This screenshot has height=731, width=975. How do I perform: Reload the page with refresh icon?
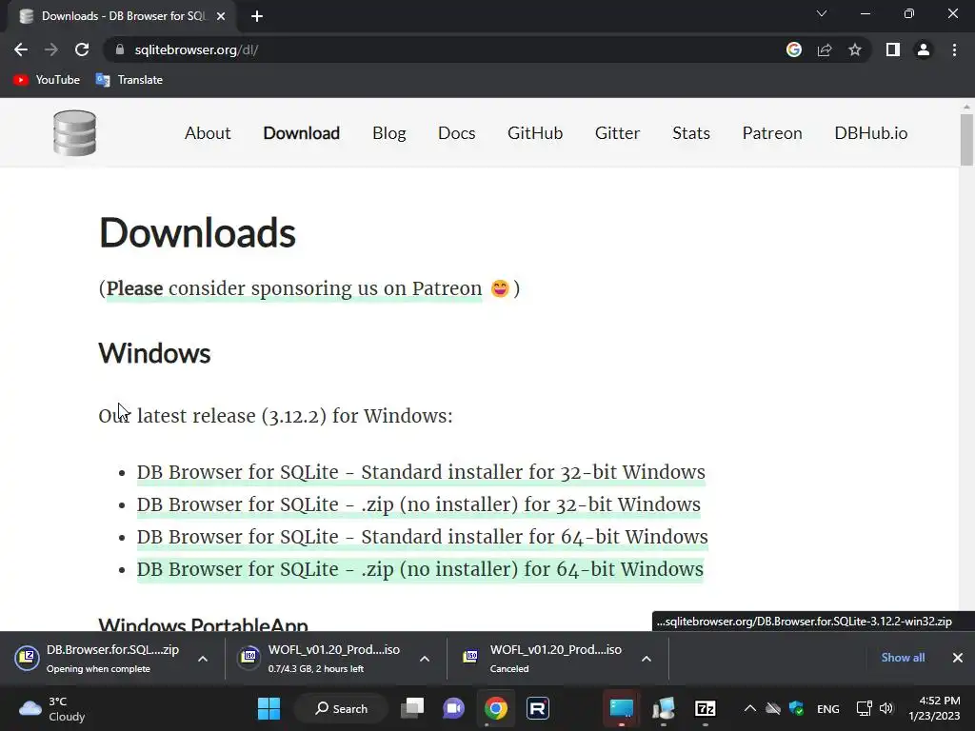coord(82,49)
